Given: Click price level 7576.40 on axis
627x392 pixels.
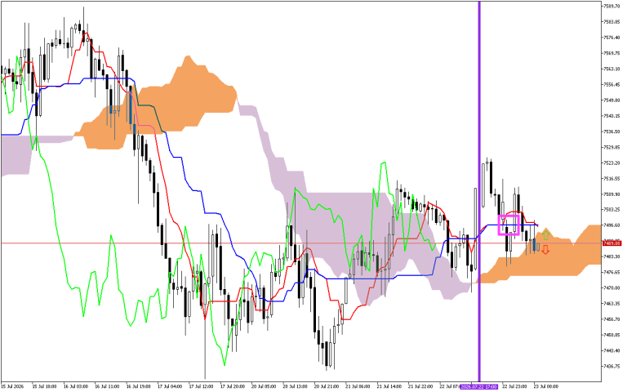Looking at the screenshot, I should [x=611, y=38].
